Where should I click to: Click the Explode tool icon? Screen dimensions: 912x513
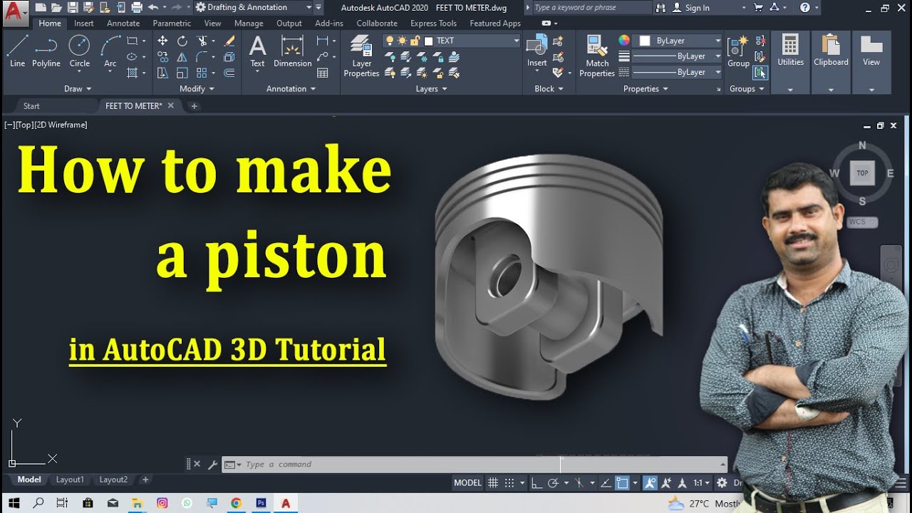click(229, 57)
